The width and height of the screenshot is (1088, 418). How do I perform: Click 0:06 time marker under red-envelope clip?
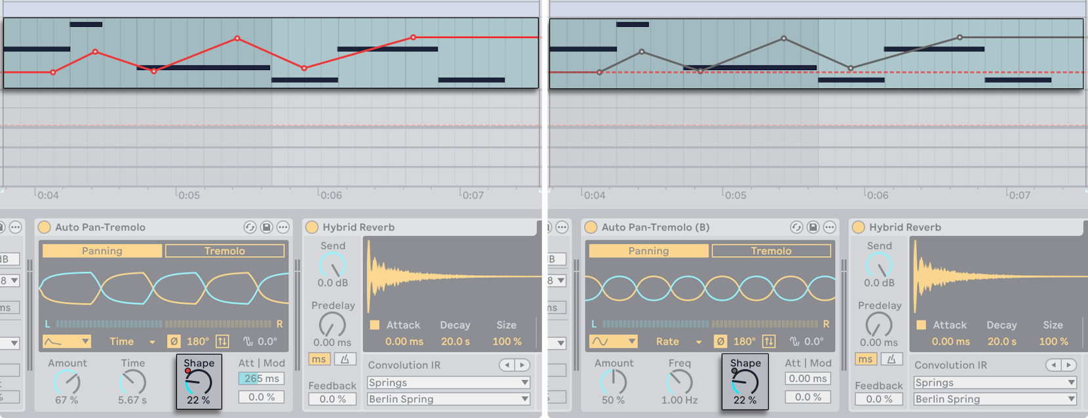point(332,195)
